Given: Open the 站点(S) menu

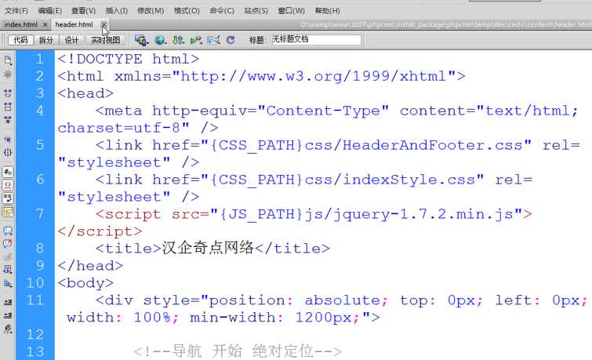Looking at the screenshot, I should (256, 10).
